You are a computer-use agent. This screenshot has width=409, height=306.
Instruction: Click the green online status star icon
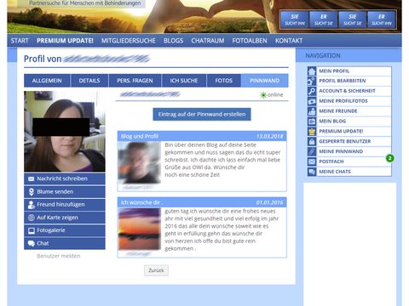point(263,95)
